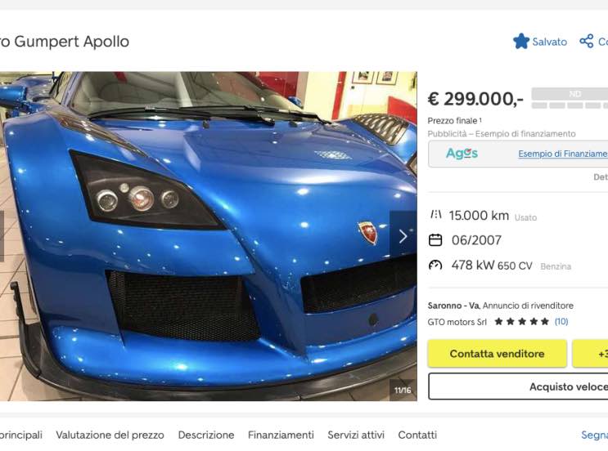The height and width of the screenshot is (451, 608).
Task: Click the registration date calendar icon
Action: [x=435, y=240]
